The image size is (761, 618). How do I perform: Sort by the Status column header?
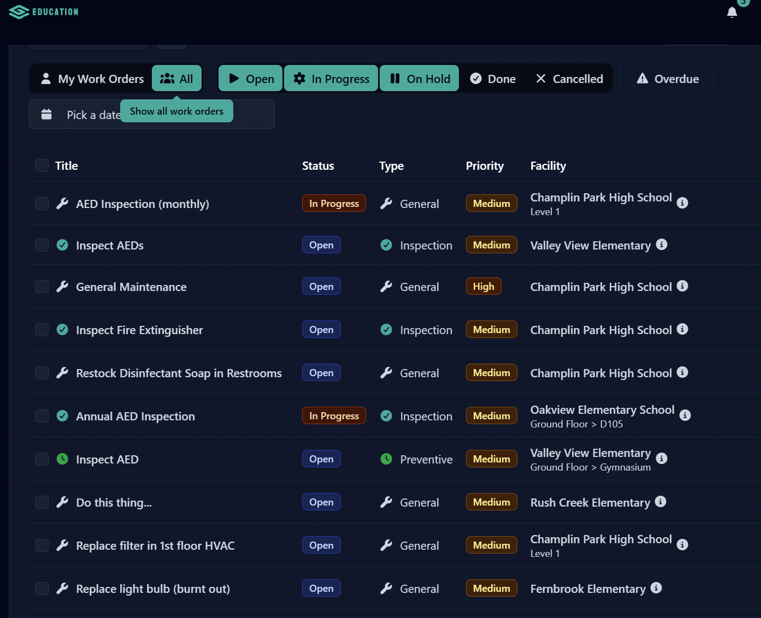318,165
